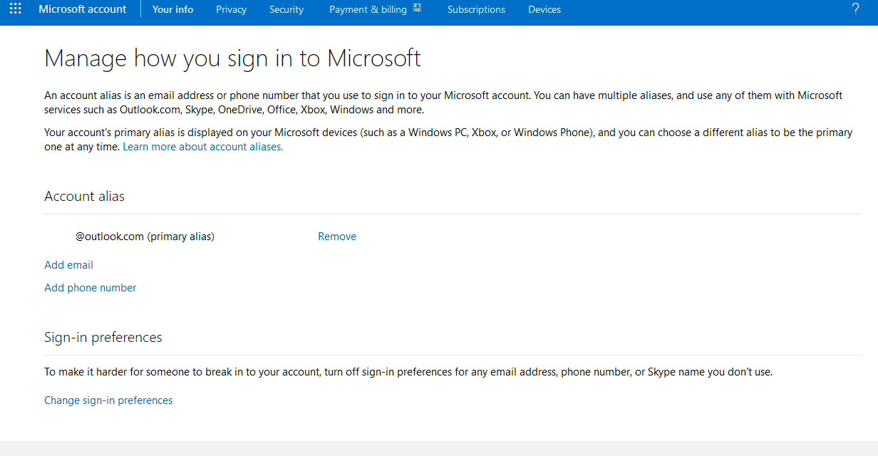Click the Add phone number link
This screenshot has height=456, width=878.
90,288
